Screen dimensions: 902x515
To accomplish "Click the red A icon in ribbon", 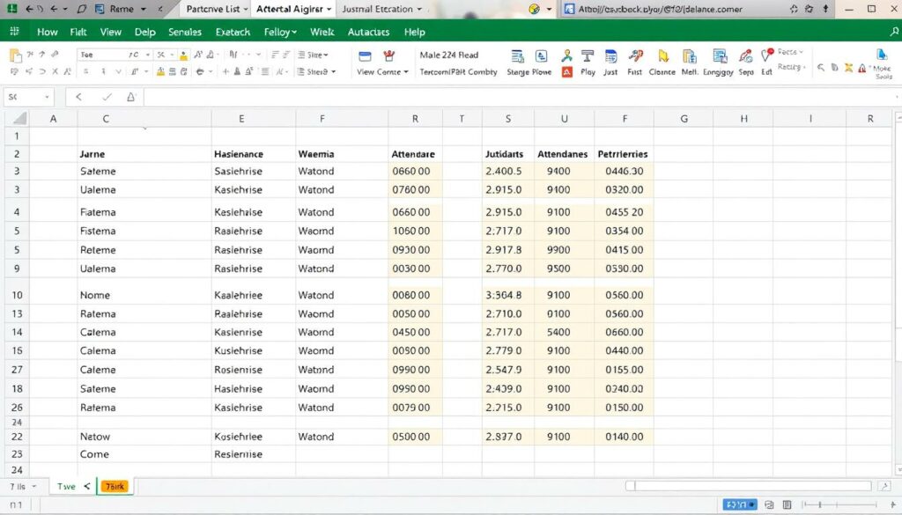I will point(566,72).
